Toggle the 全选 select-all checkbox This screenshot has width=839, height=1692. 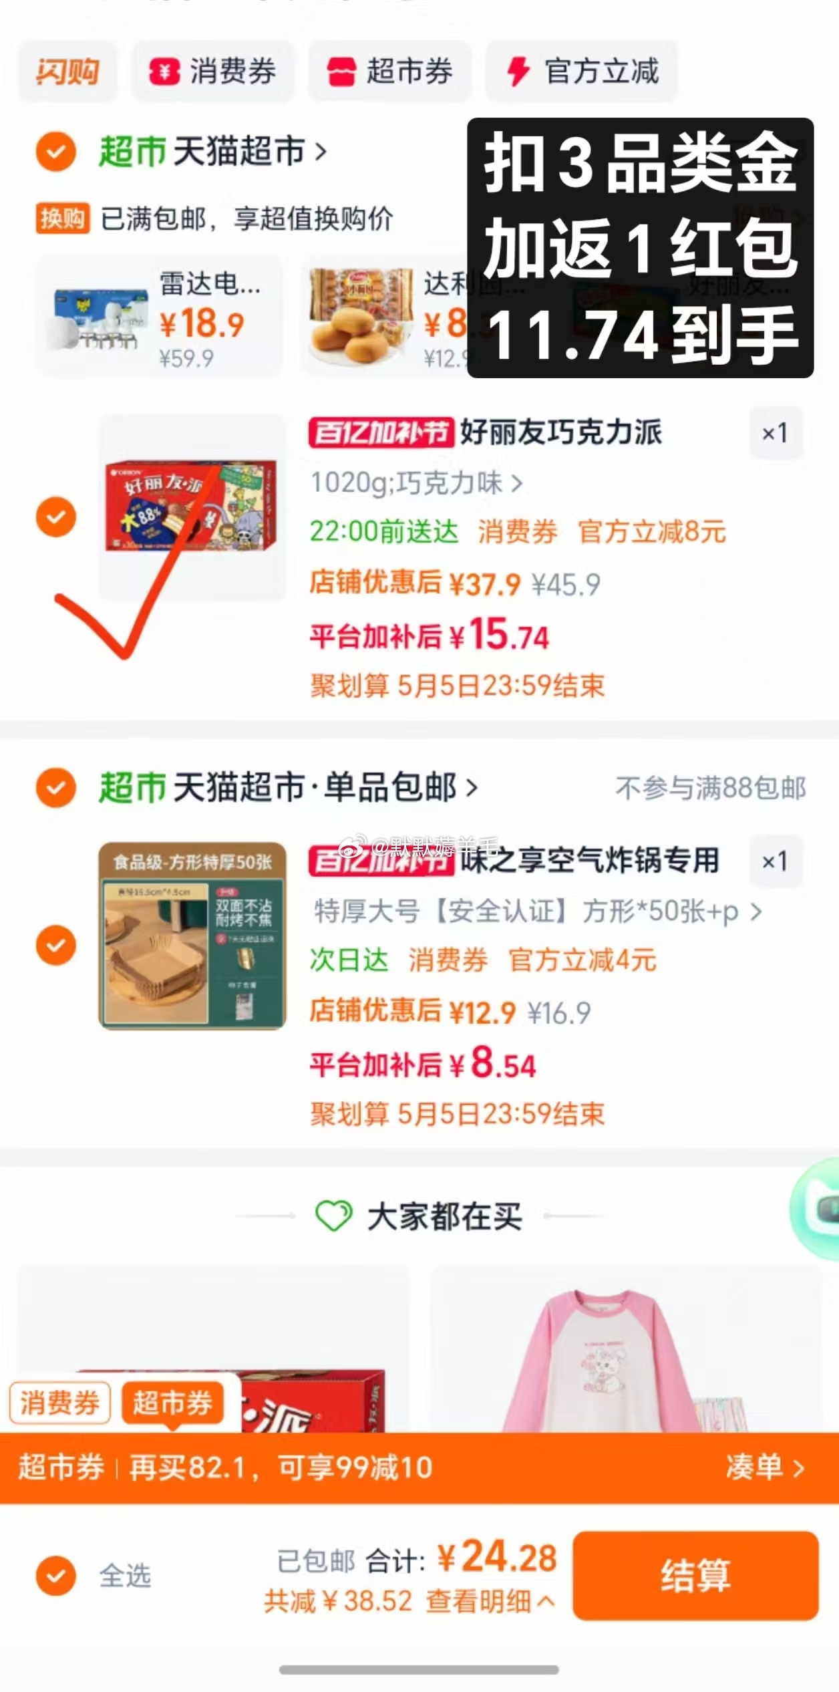[56, 1576]
